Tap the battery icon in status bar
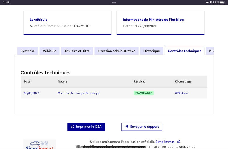This screenshot has width=228, height=149. (x=222, y=2)
